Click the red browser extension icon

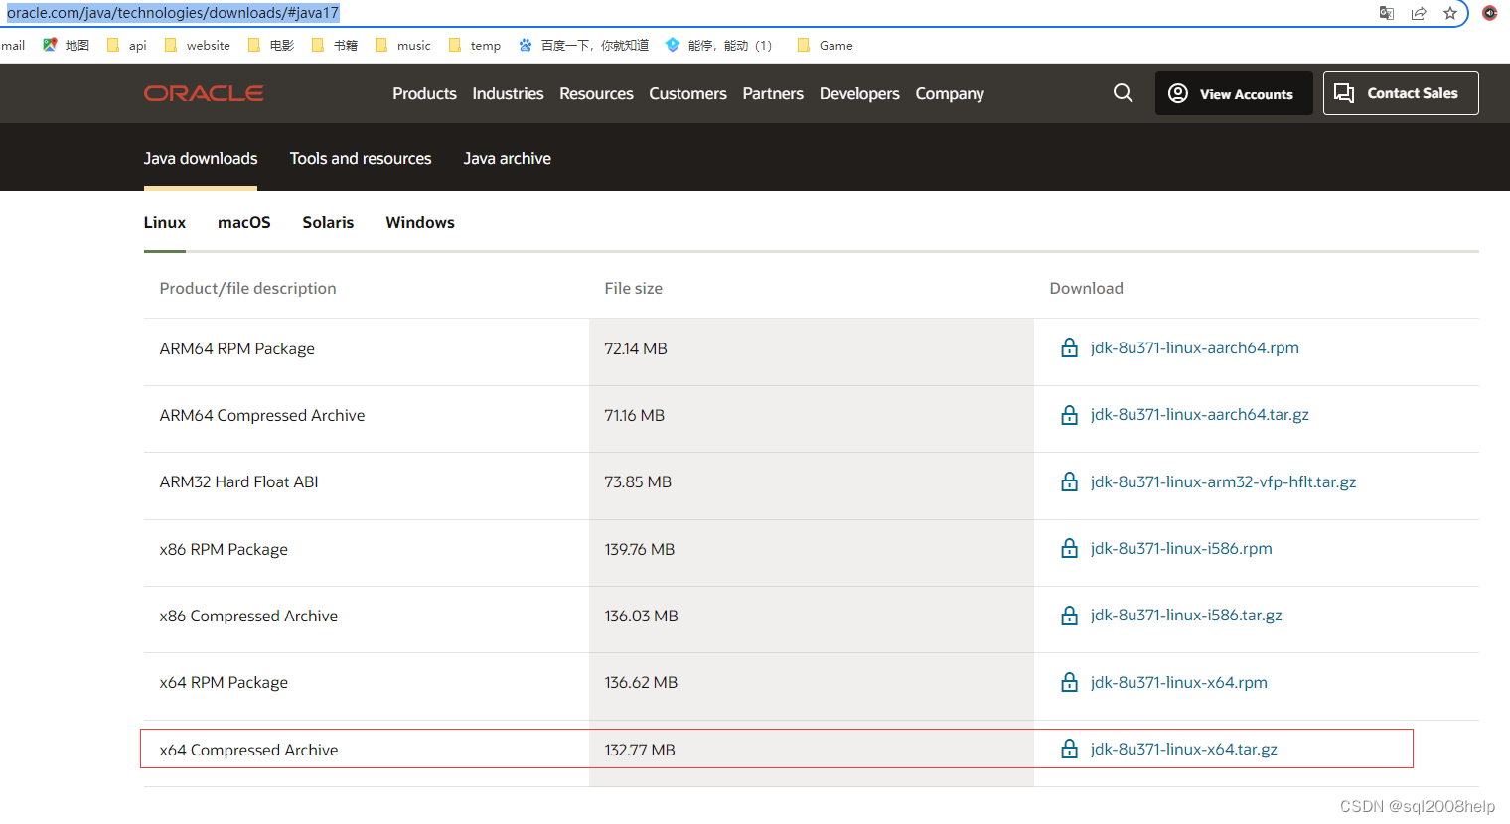[x=1490, y=13]
